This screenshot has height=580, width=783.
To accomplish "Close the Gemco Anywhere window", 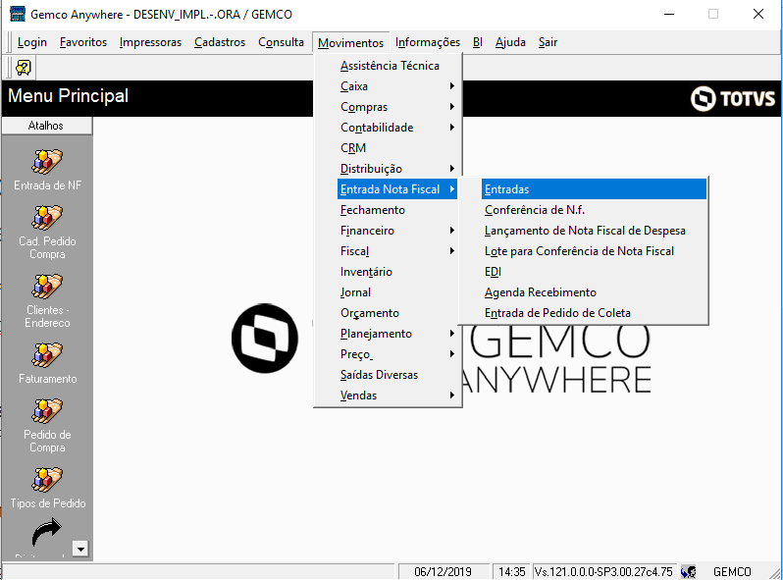I will [x=758, y=14].
